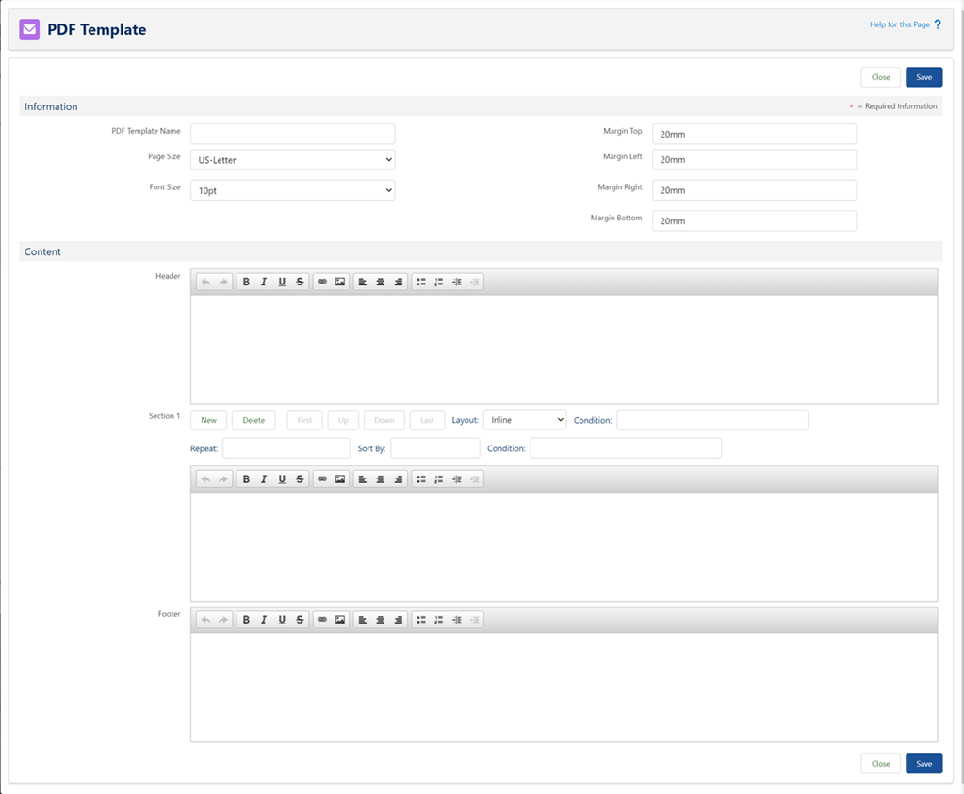Add a numbered list in the Section 1 editor
Screen dimensions: 964x794
[439, 479]
